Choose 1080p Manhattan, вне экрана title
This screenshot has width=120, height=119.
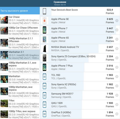[x=21, y=88]
